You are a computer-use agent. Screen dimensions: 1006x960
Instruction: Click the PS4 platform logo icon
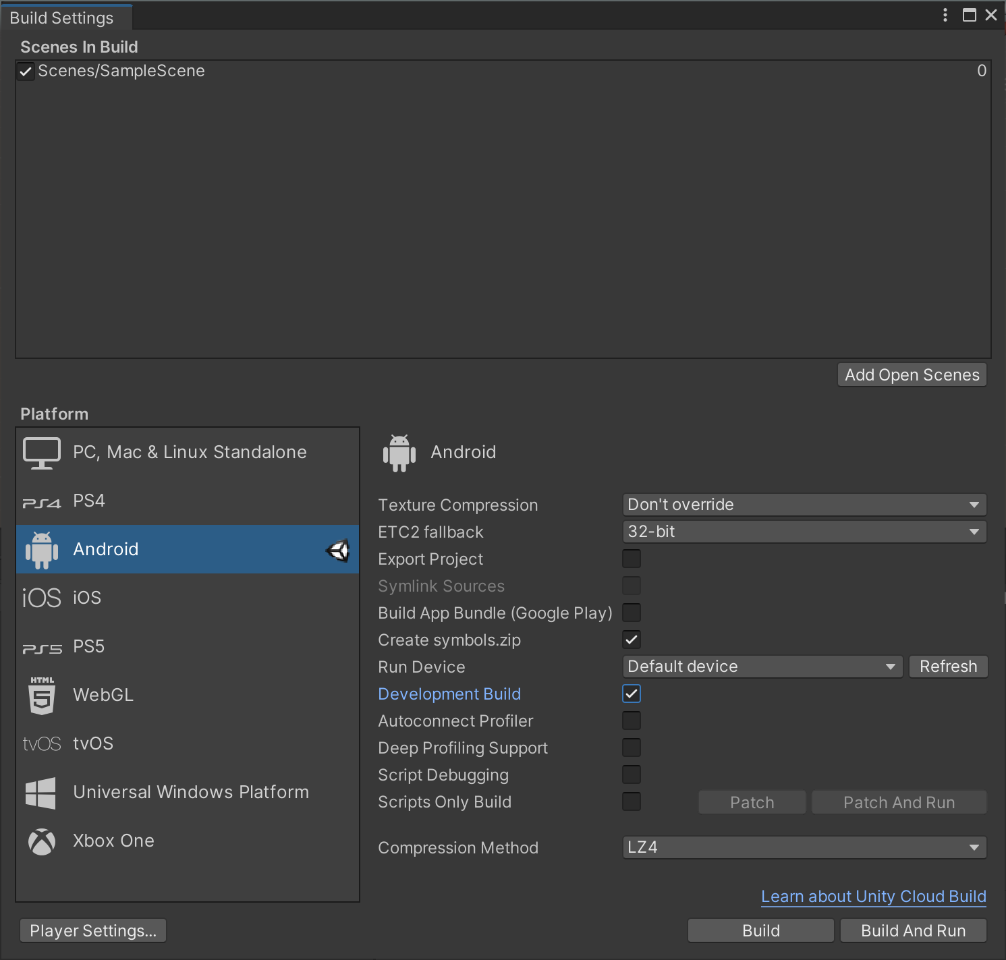pyautogui.click(x=42, y=503)
